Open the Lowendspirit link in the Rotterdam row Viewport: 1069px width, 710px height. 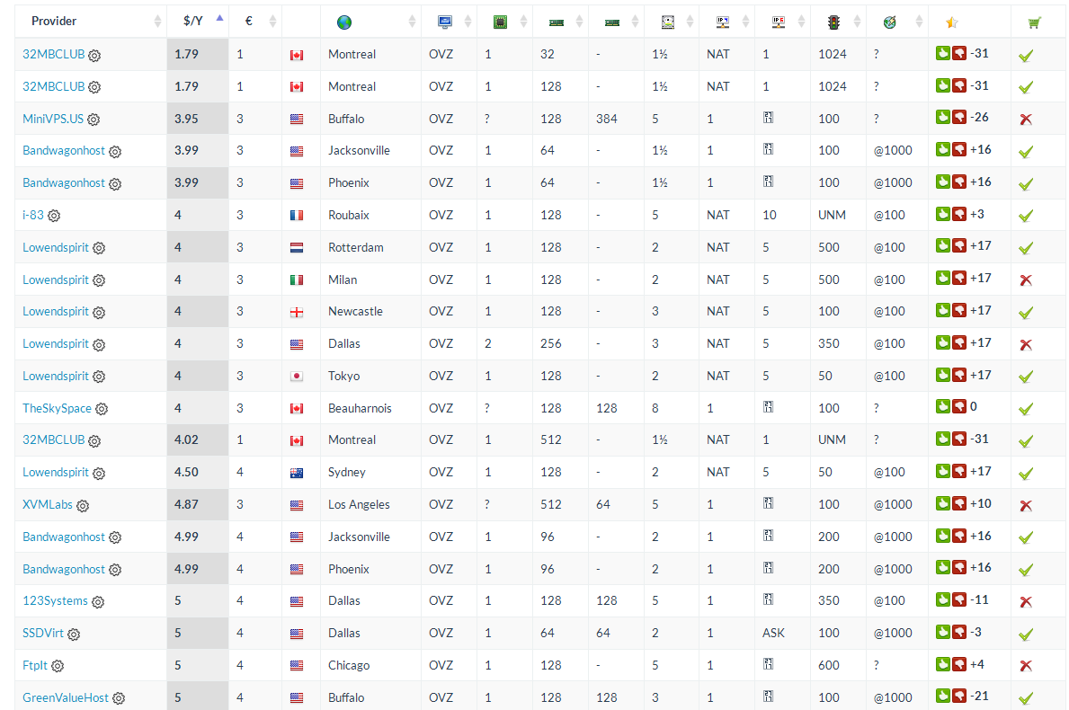tap(55, 247)
